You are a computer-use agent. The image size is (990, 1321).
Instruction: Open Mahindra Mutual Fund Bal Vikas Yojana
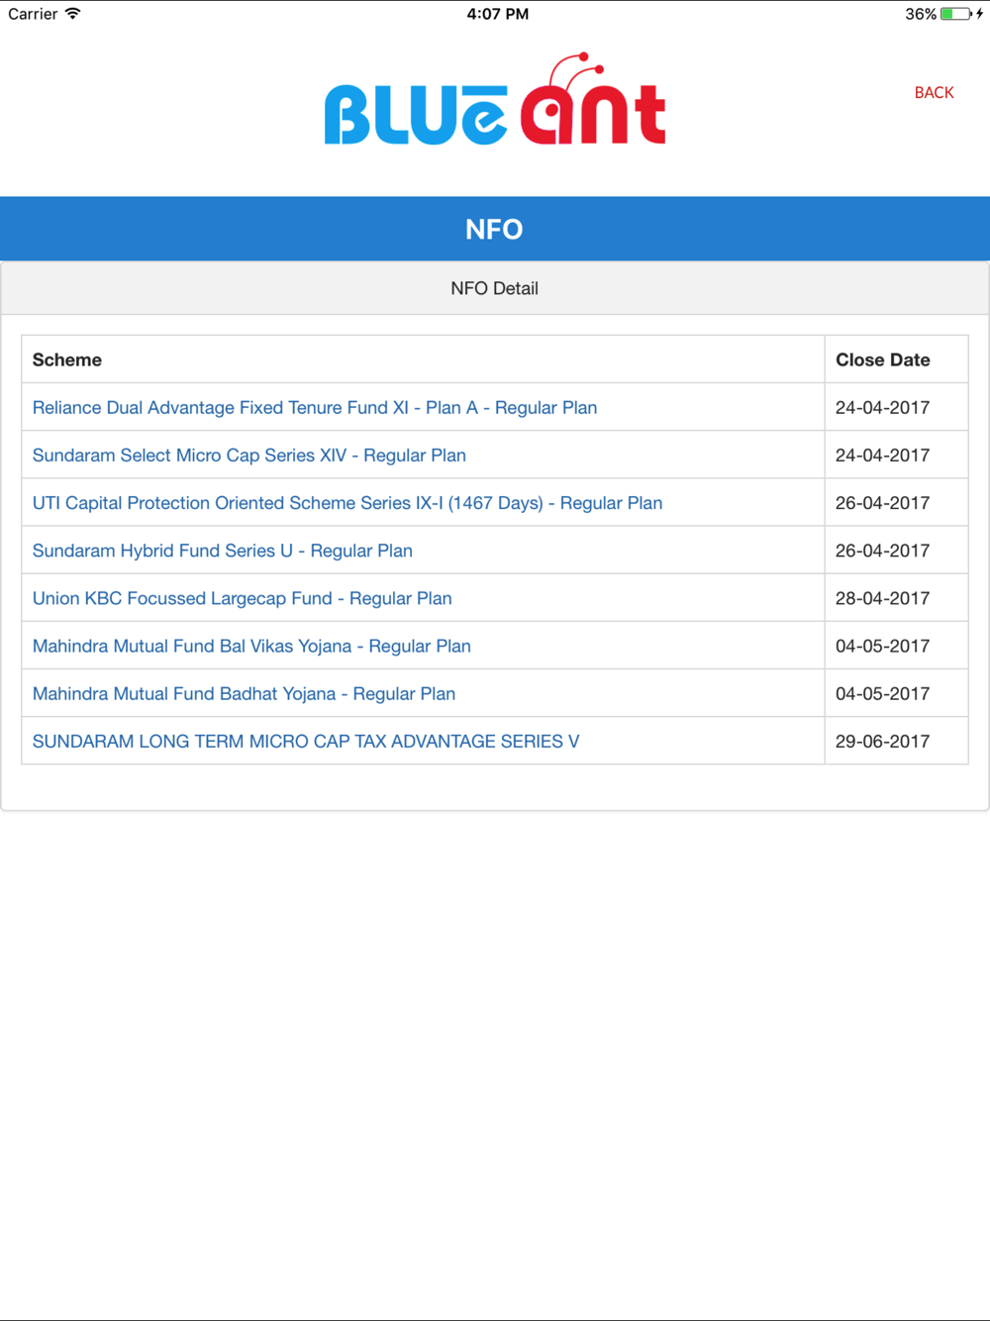pyautogui.click(x=251, y=646)
